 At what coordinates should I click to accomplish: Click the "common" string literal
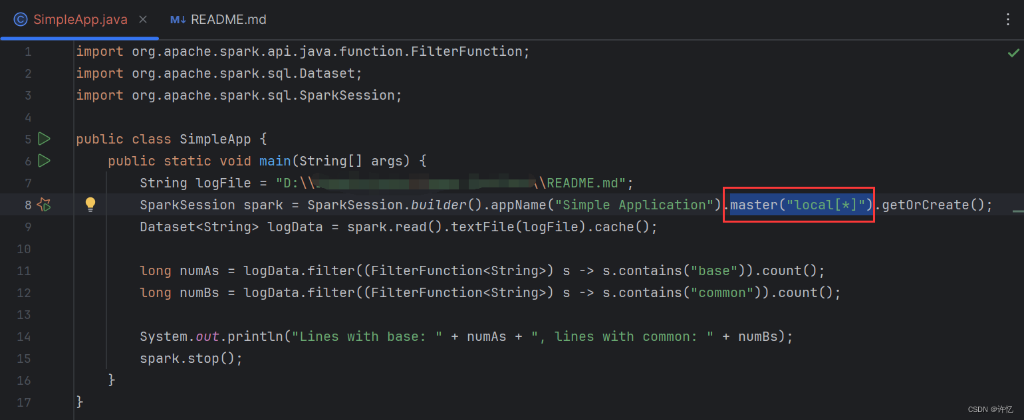click(x=722, y=292)
